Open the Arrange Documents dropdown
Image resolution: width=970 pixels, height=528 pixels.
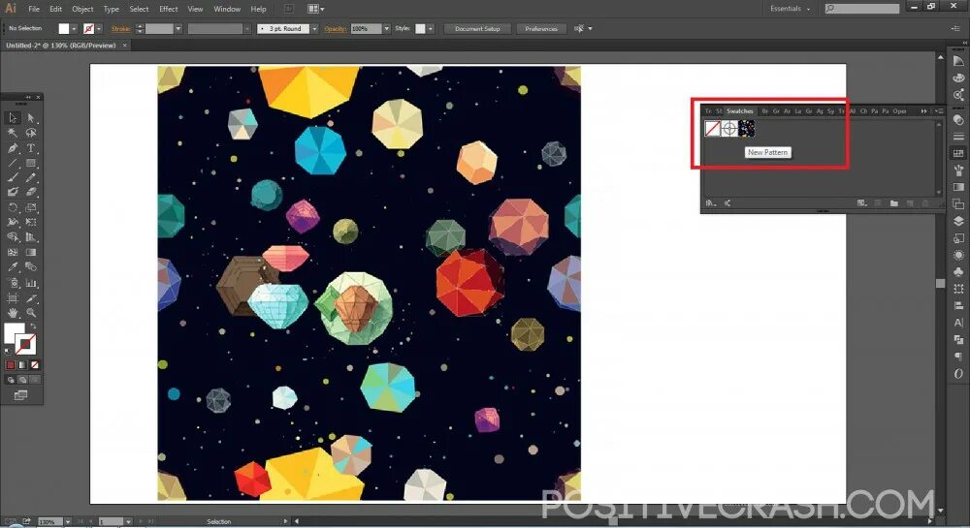click(315, 9)
